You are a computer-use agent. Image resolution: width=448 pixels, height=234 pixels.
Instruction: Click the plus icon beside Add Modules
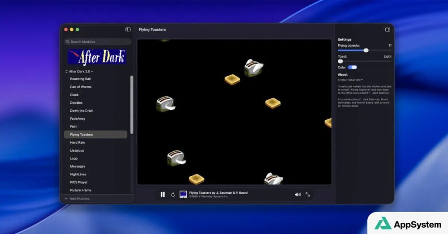(66, 198)
